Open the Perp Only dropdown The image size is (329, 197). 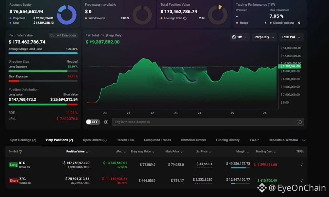[264, 37]
